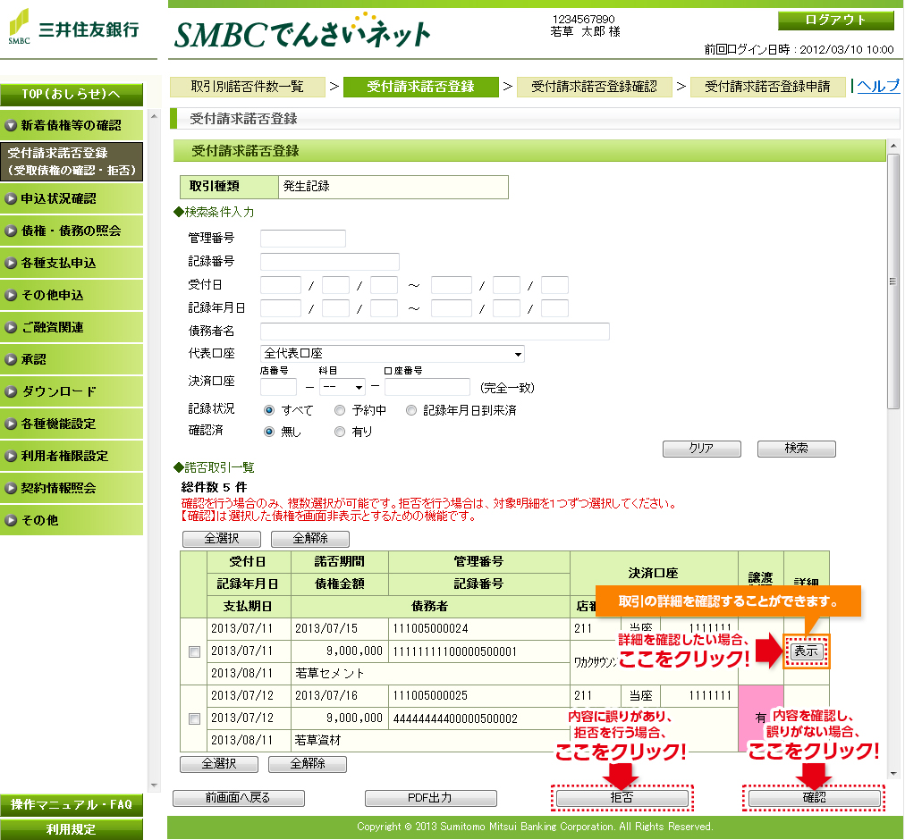
Task: Open 利用規定 button
Action: coord(72,829)
